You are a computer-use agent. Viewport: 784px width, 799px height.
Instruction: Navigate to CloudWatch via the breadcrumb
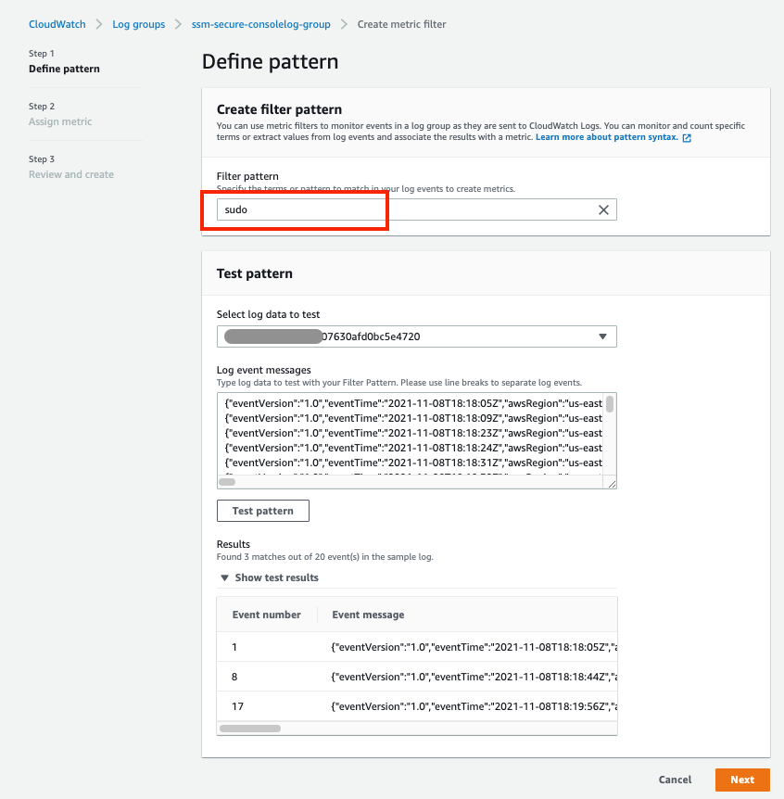pos(57,24)
